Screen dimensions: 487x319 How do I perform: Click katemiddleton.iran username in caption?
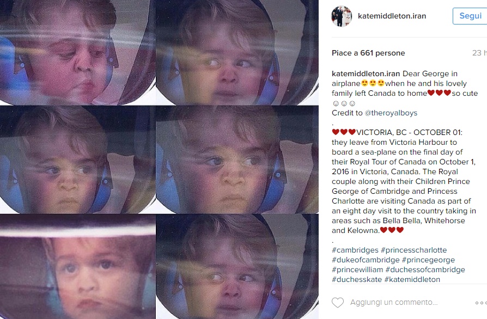click(366, 74)
